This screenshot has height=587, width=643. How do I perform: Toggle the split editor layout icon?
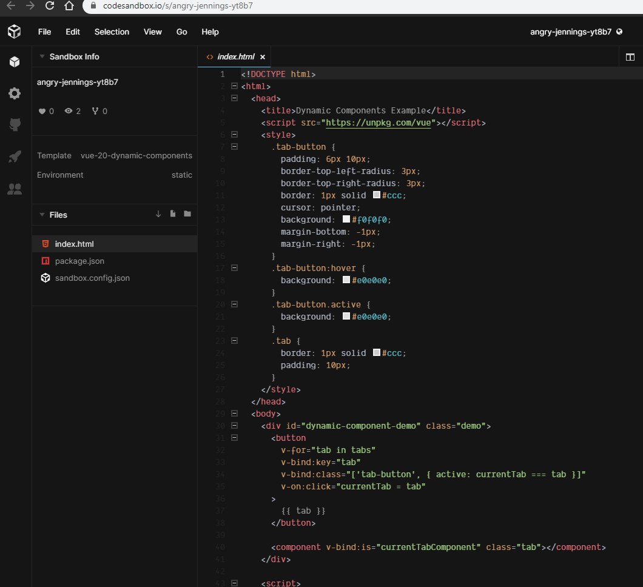pyautogui.click(x=630, y=57)
